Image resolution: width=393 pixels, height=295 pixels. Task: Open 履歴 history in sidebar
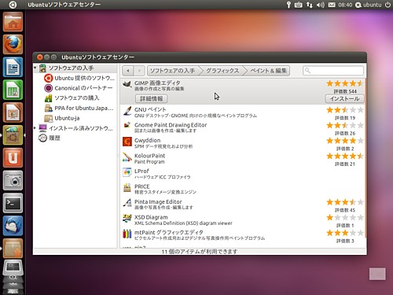(50, 138)
